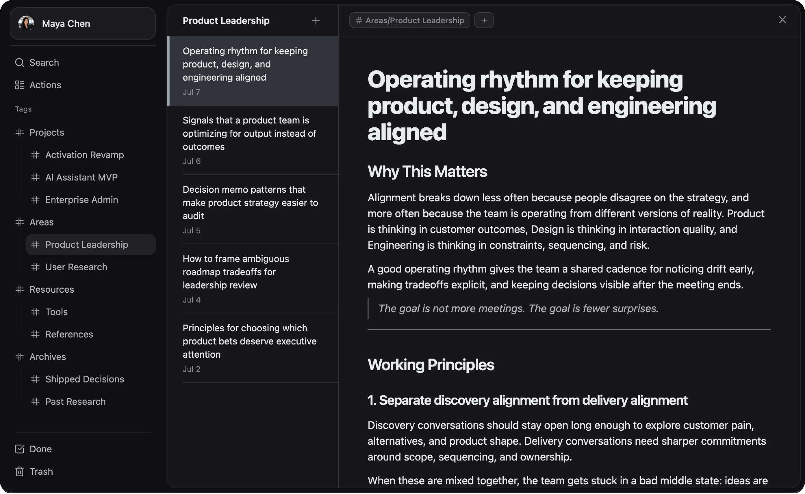The image size is (805, 494).
Task: Open the Tools tag
Action: (x=91, y=312)
